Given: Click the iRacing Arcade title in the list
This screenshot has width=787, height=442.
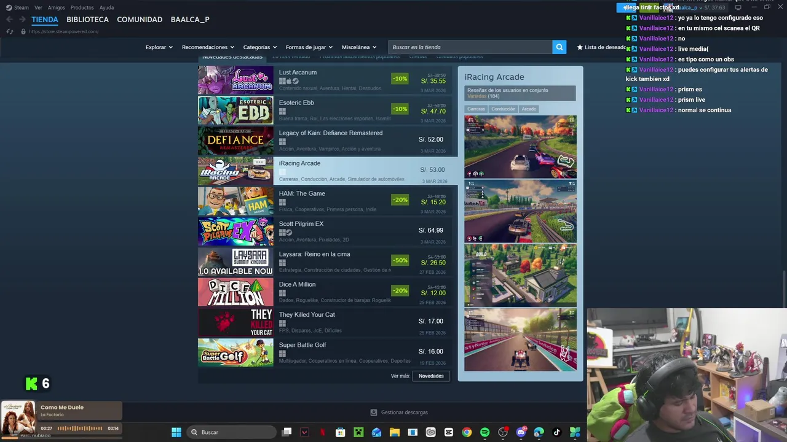Looking at the screenshot, I should (299, 163).
